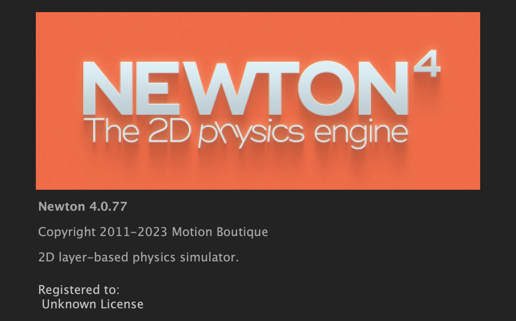Click '2D layer-based physics simulator.' description
This screenshot has height=321, width=516.
tap(138, 257)
